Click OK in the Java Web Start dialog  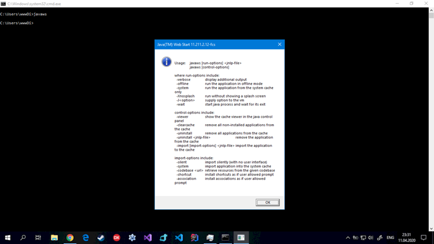pos(267,202)
